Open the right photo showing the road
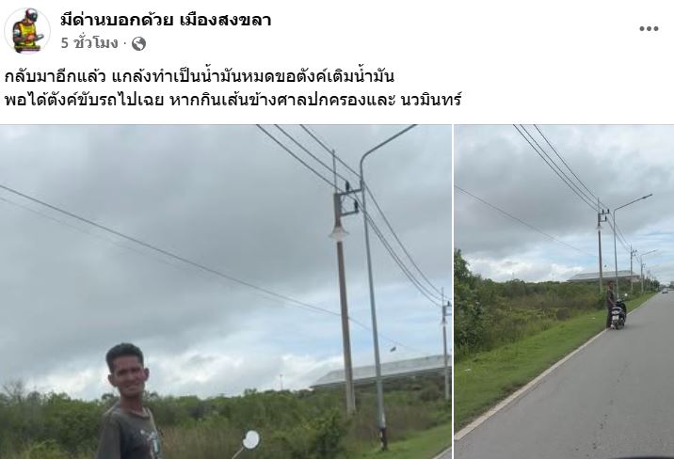The width and height of the screenshot is (674, 459). click(565, 292)
